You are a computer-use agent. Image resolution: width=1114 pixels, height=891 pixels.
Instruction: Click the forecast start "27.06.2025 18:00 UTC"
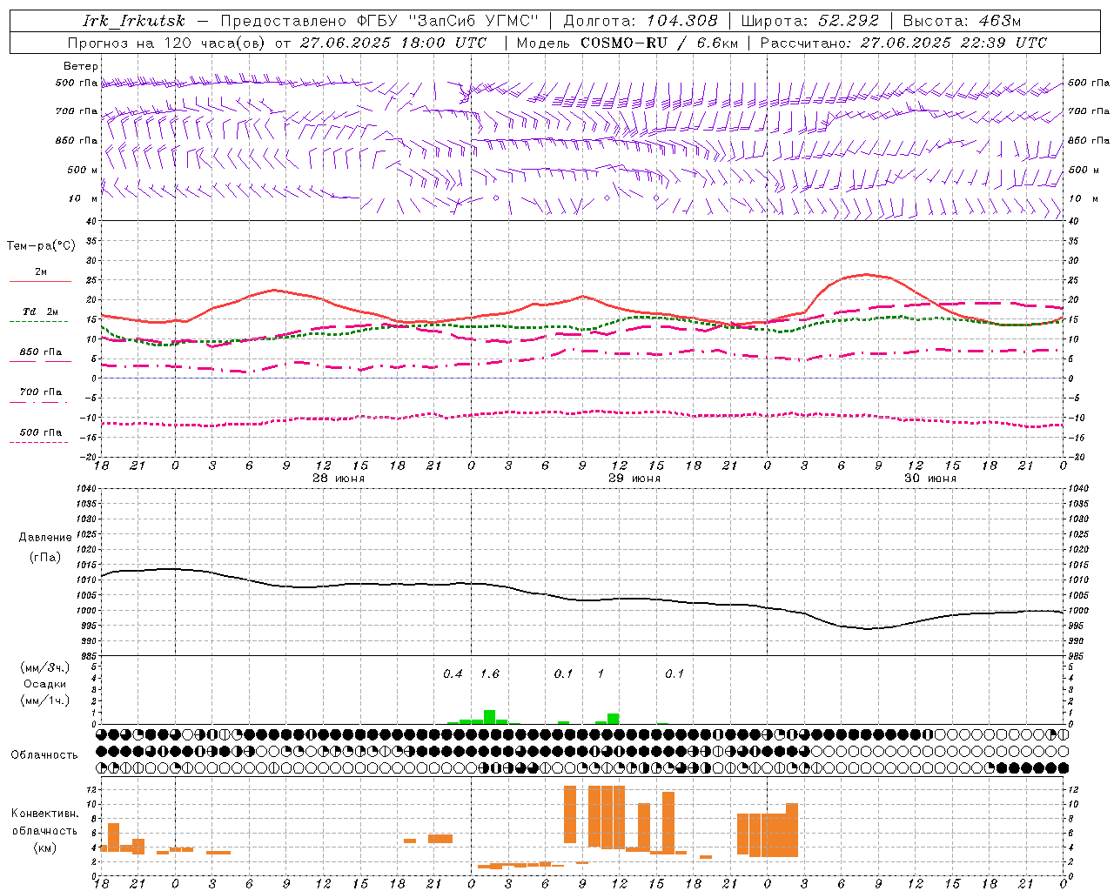point(393,43)
